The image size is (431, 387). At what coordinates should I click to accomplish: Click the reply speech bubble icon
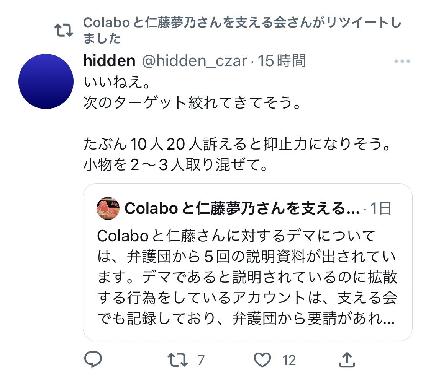pos(93,359)
